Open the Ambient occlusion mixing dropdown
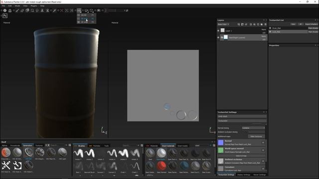319x179 pixels. point(253,132)
